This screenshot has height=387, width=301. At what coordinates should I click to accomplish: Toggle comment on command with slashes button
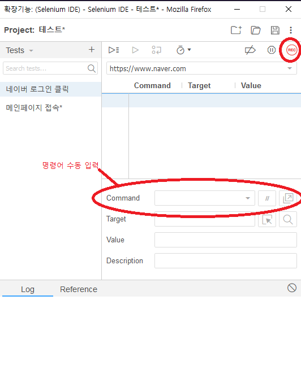coord(267,198)
